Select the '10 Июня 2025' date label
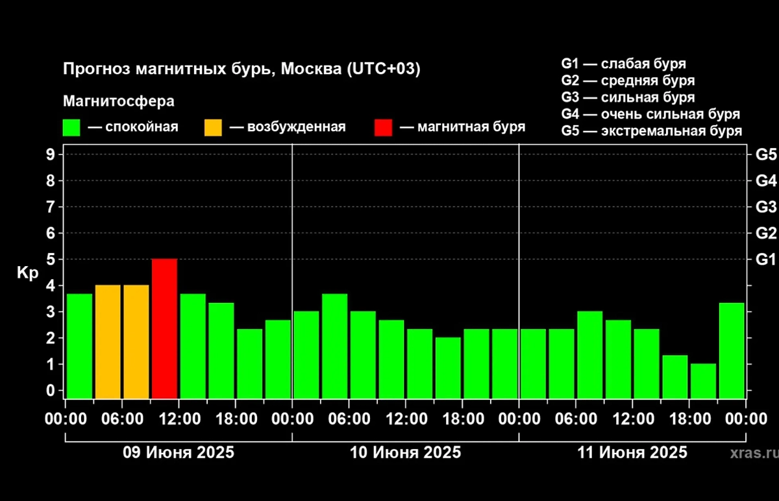This screenshot has height=501, width=779. [406, 452]
